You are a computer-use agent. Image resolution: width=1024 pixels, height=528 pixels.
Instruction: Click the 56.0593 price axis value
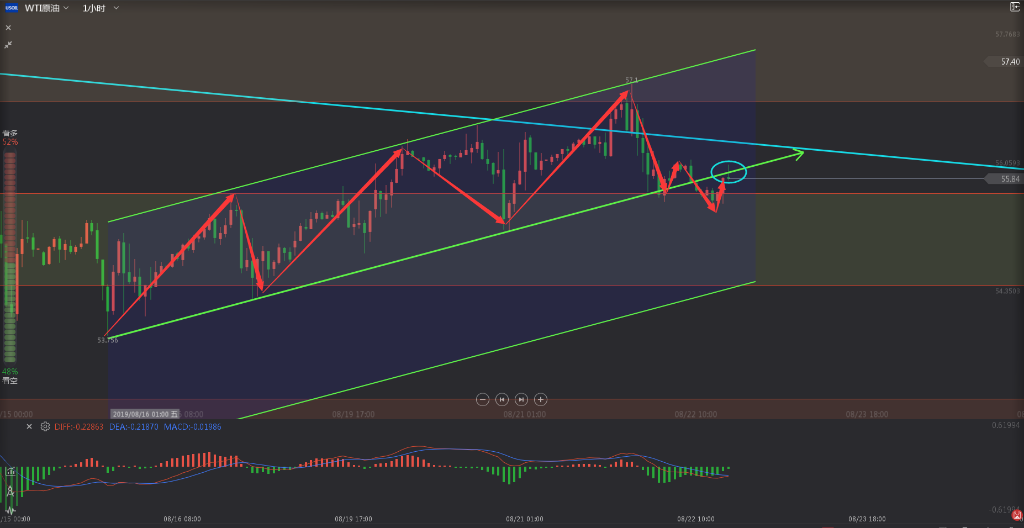click(x=1007, y=163)
